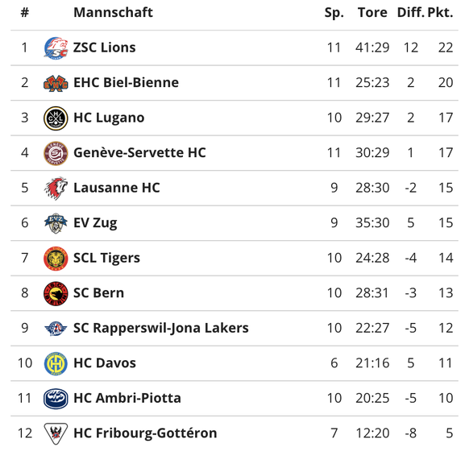Click the HC Fribourg-Gottéron triangle logo
The width and height of the screenshot is (469, 460).
56,433
